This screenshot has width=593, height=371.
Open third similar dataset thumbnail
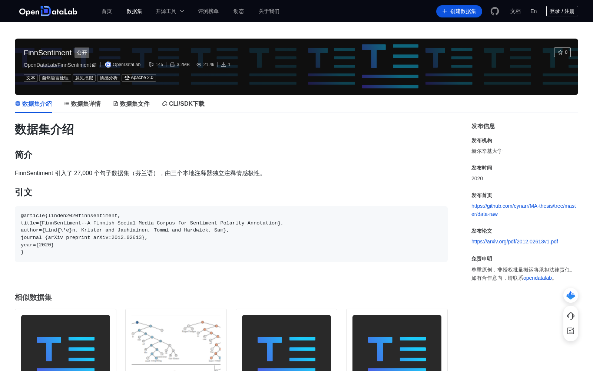(x=286, y=343)
